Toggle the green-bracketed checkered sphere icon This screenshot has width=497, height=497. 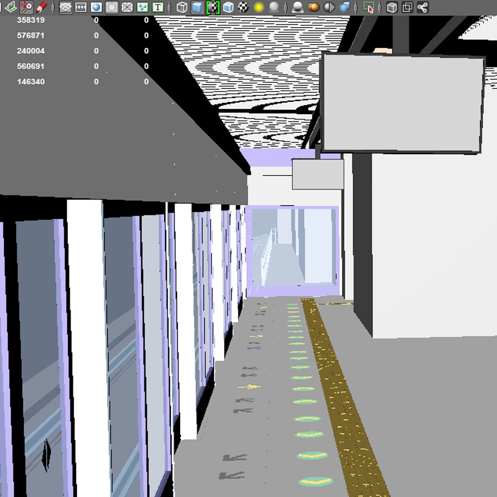[x=213, y=7]
